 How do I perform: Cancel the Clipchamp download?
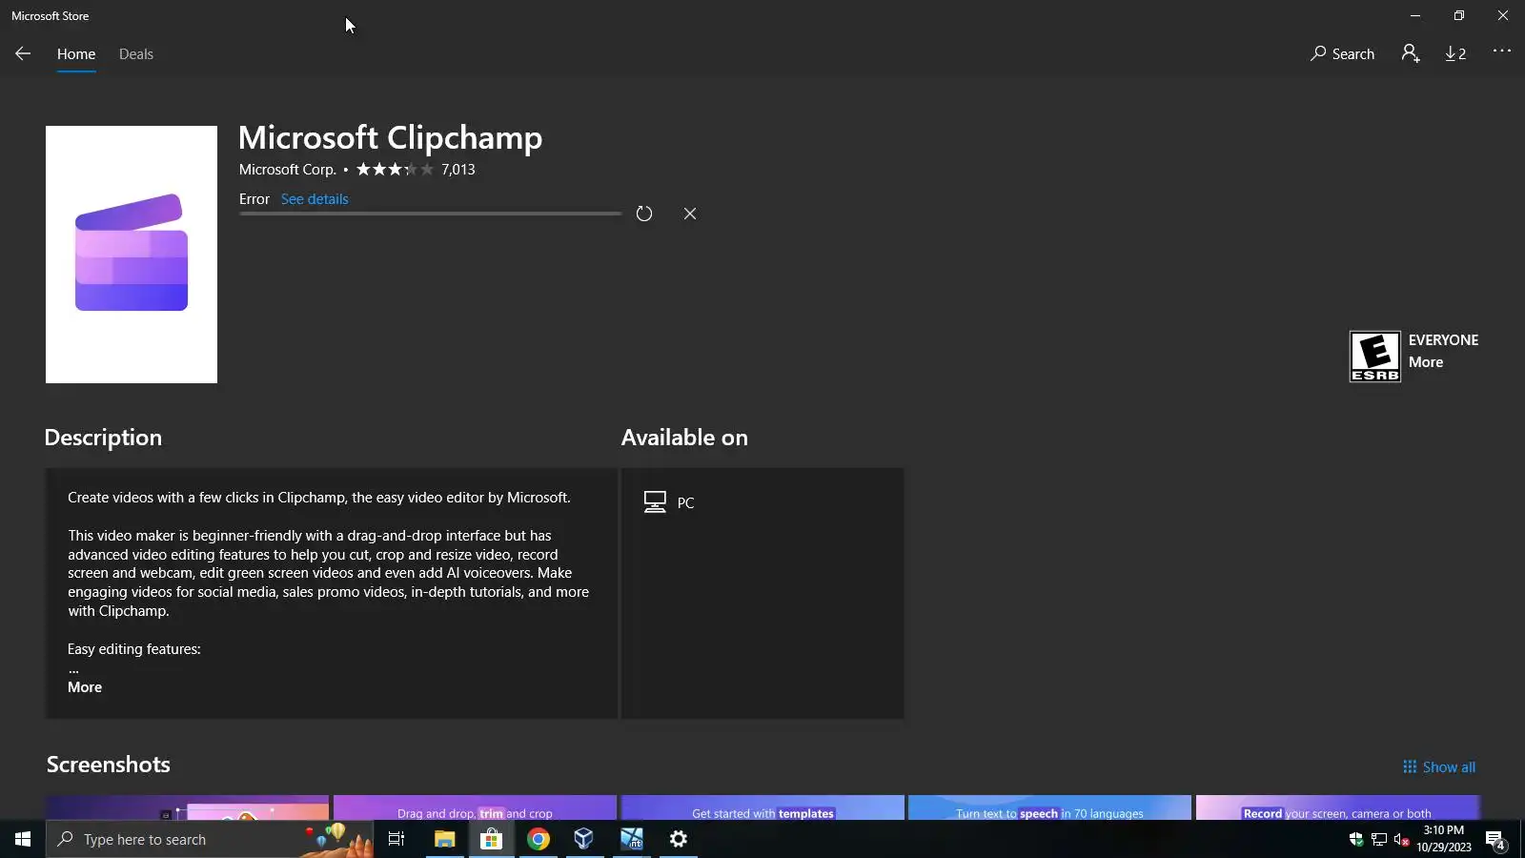tap(690, 214)
